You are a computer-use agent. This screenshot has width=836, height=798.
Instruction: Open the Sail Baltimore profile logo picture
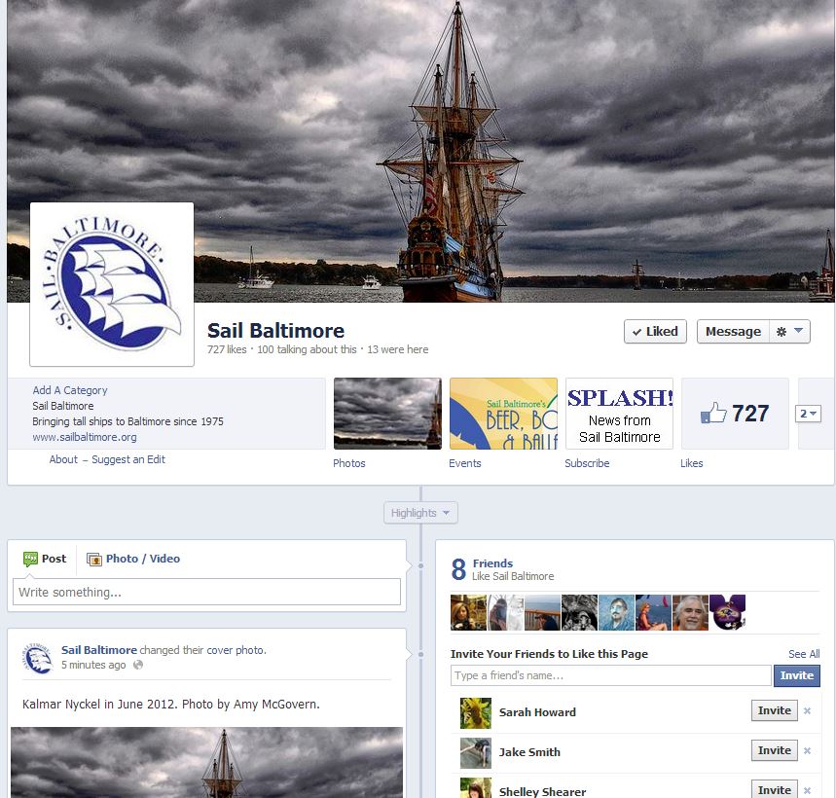tap(112, 284)
